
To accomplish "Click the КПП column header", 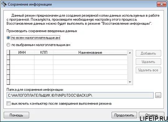I will 44,53.
